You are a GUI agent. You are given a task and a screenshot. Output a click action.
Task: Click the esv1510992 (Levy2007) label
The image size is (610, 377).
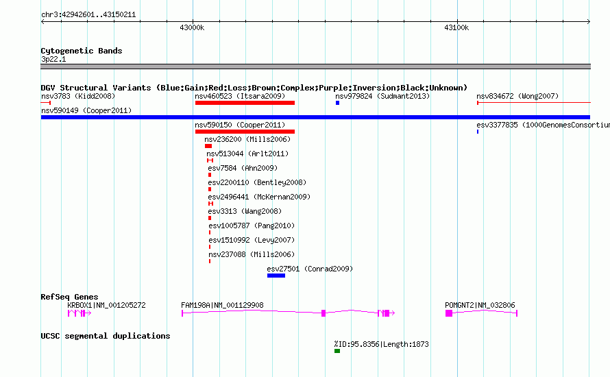pos(252,240)
